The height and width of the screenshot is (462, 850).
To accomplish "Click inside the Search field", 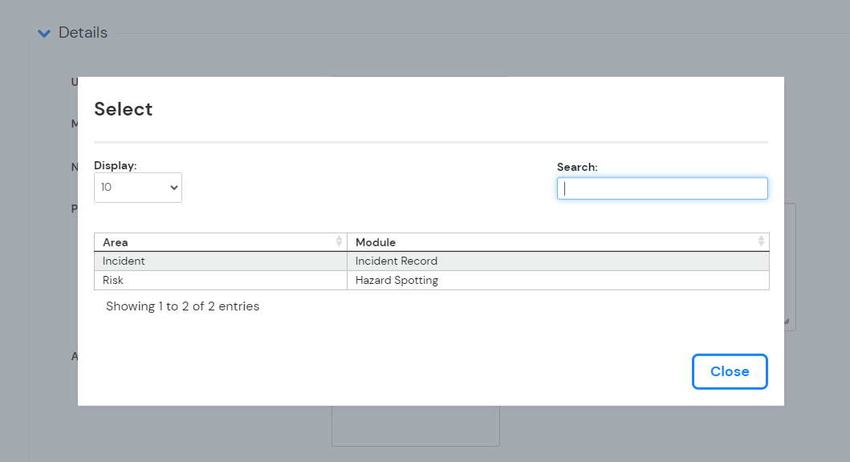I will click(662, 188).
